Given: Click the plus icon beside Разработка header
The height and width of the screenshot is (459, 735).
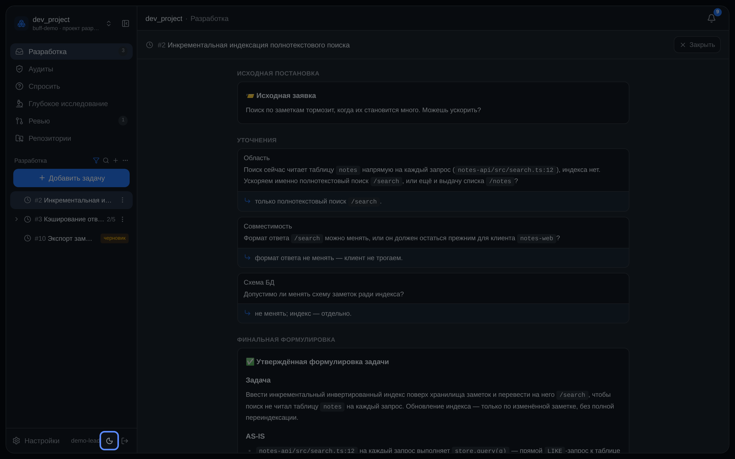Looking at the screenshot, I should tap(115, 160).
